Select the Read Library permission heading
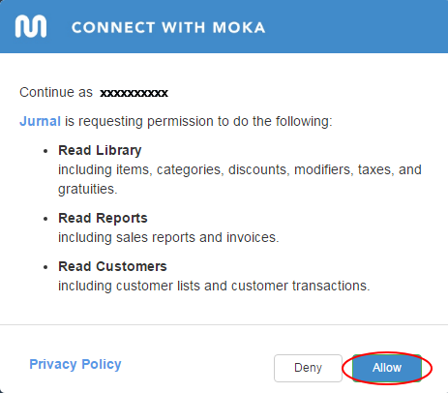The width and height of the screenshot is (448, 393). (x=100, y=150)
